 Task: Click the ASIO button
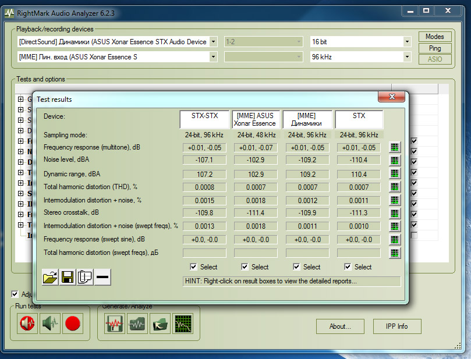tap(435, 59)
